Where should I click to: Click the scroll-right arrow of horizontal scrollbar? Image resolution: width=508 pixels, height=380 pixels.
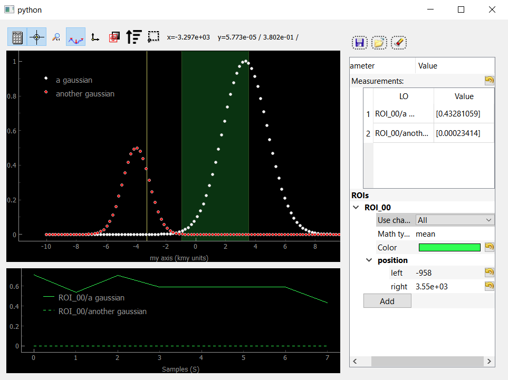point(489,361)
